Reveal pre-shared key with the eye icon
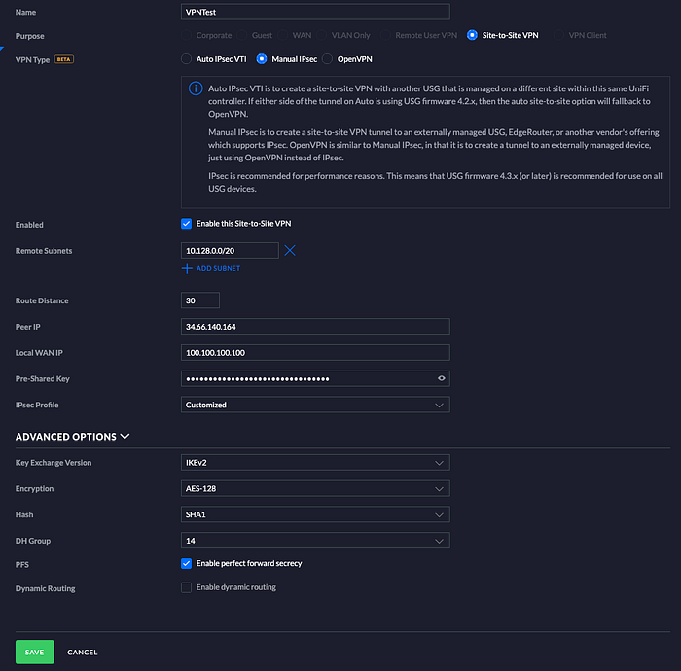The image size is (681, 671). [x=442, y=378]
